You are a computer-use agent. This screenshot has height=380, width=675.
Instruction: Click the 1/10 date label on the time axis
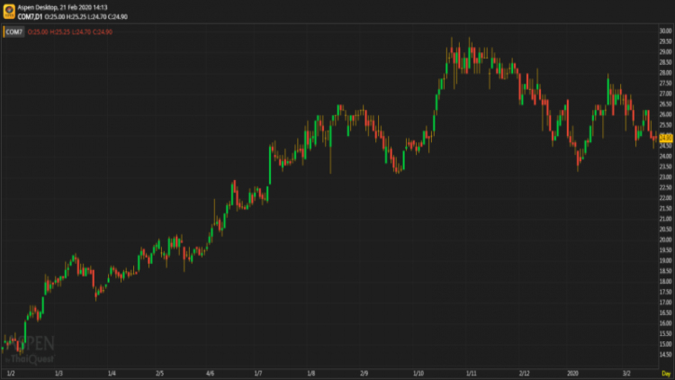tap(418, 374)
